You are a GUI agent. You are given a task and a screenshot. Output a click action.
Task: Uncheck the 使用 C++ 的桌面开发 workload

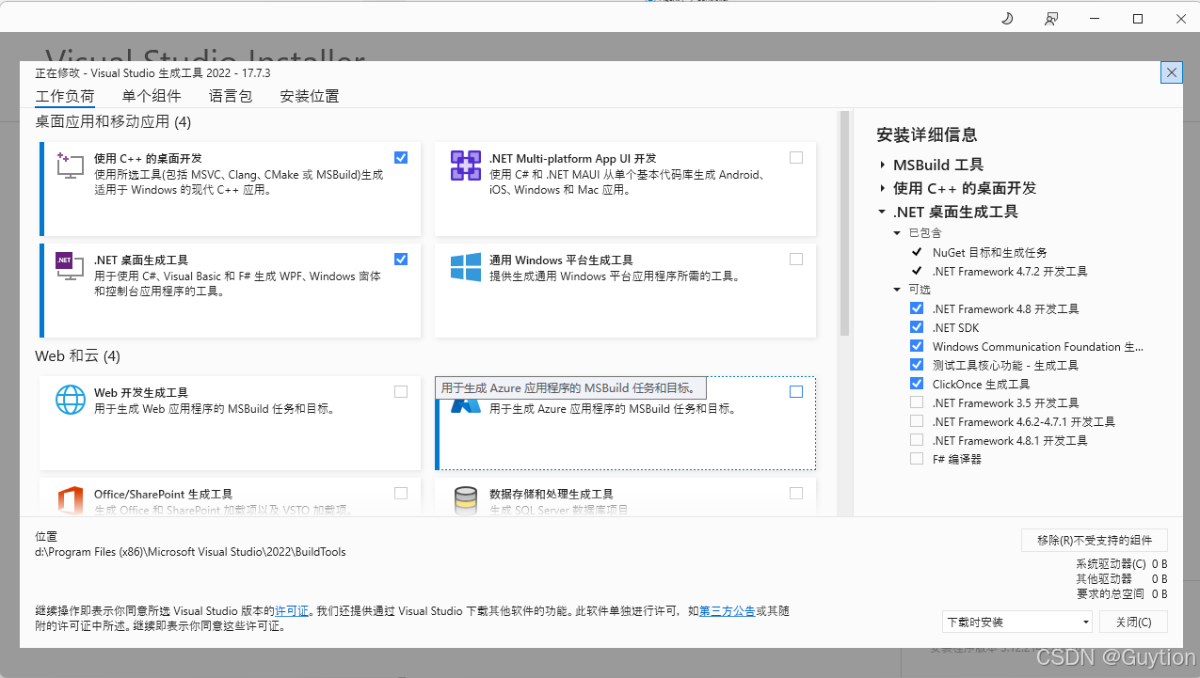(401, 157)
